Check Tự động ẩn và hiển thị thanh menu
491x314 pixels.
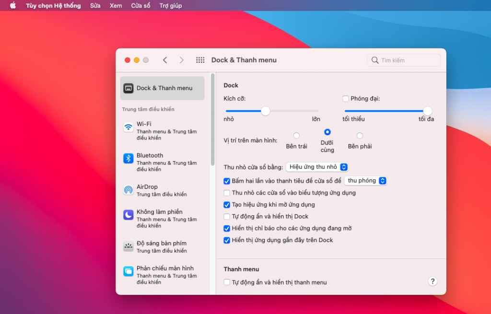(x=227, y=282)
